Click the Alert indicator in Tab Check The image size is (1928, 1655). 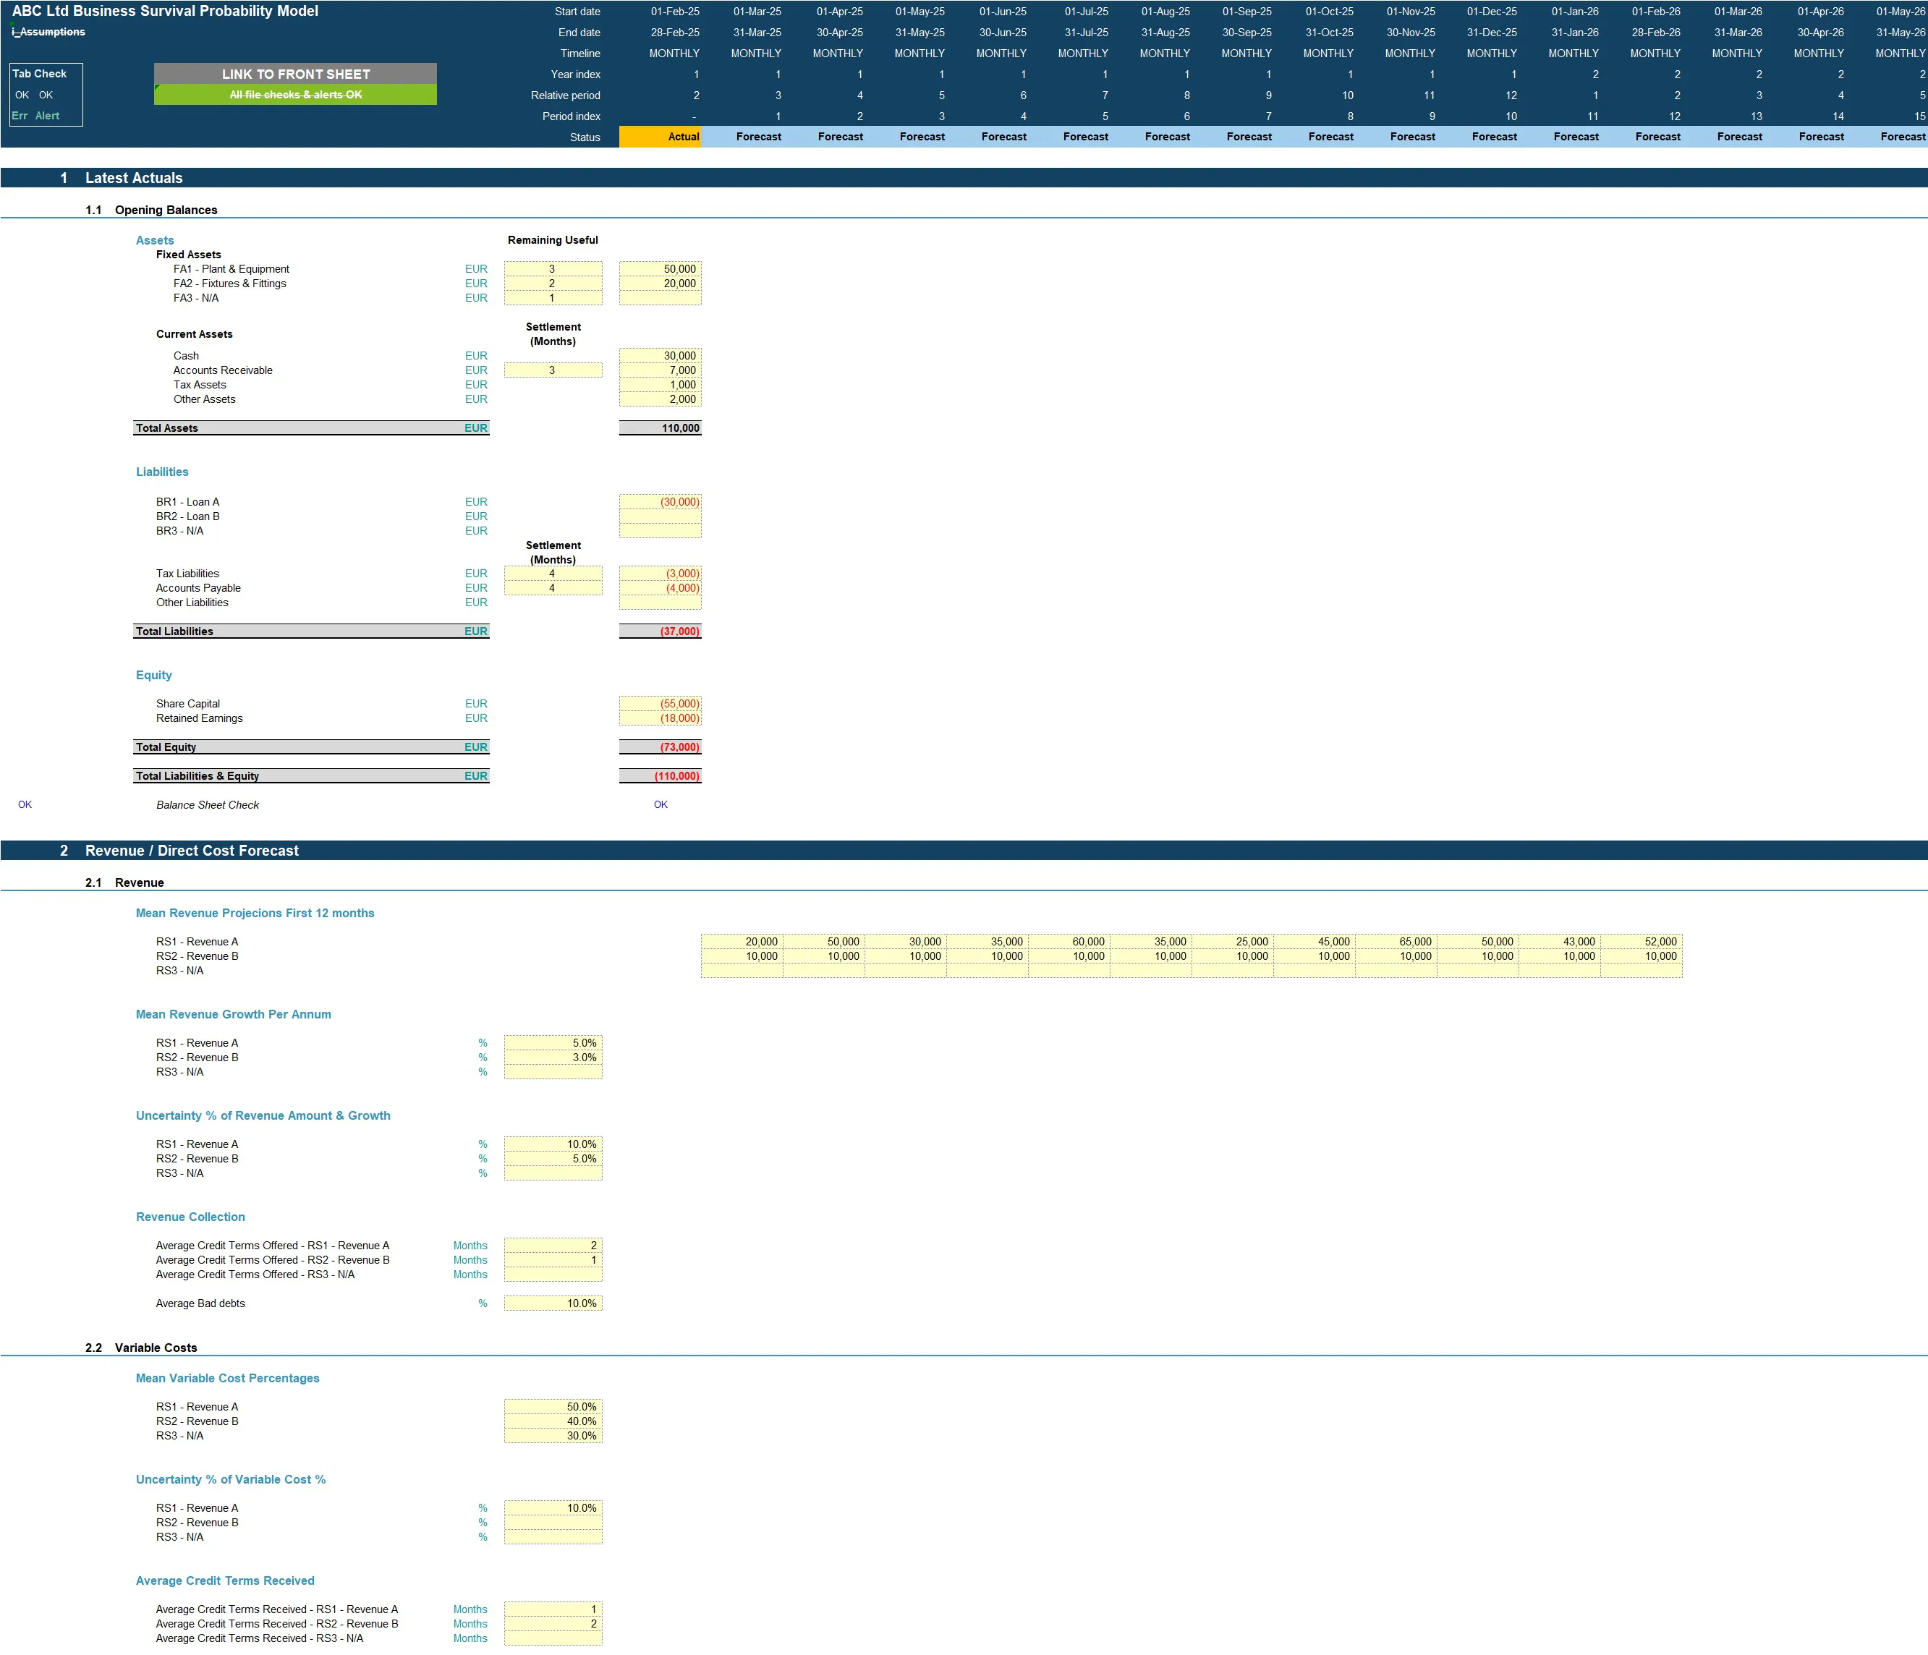click(x=48, y=115)
